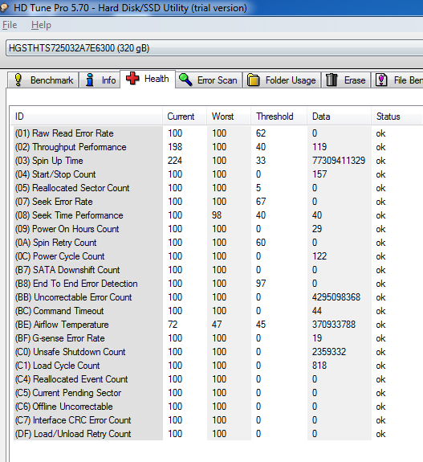This screenshot has height=462, width=423.
Task: Select the (07) Seek Error Rate row
Action: pos(218,202)
